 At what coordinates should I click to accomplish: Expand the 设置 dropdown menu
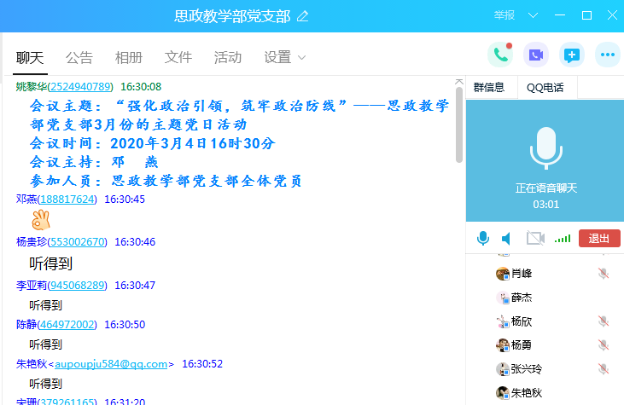tap(285, 58)
